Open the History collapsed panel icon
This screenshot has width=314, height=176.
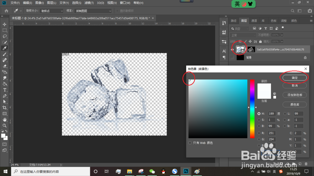(x=224, y=23)
